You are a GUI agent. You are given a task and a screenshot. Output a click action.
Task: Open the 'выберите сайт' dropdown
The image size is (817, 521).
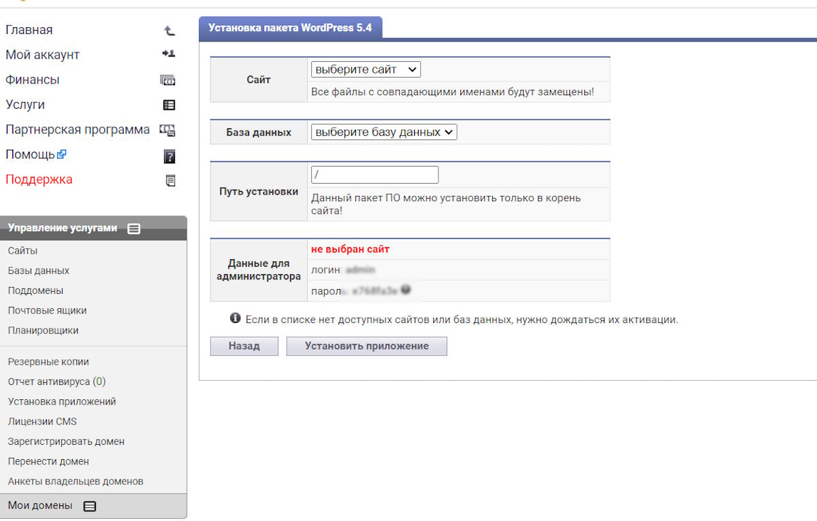click(x=366, y=69)
